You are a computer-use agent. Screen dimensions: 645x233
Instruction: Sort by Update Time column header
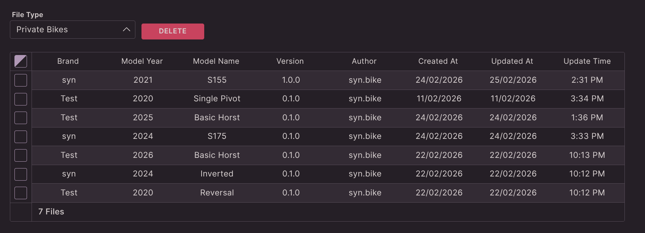coord(587,61)
